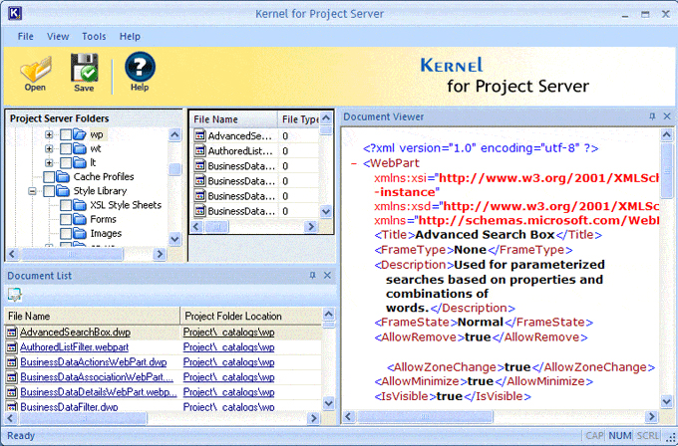The image size is (678, 446).
Task: Check the Forms folder checkbox
Action: click(x=65, y=220)
